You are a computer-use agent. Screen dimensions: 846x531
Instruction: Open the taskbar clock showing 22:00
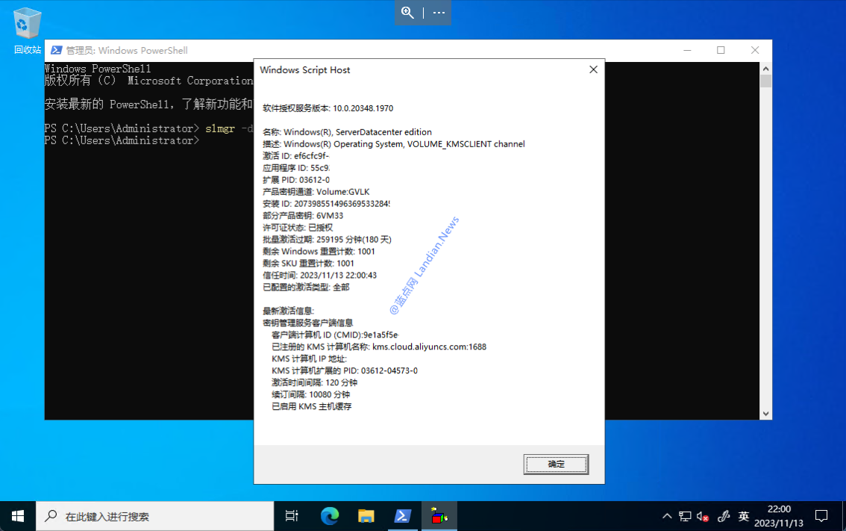point(779,516)
